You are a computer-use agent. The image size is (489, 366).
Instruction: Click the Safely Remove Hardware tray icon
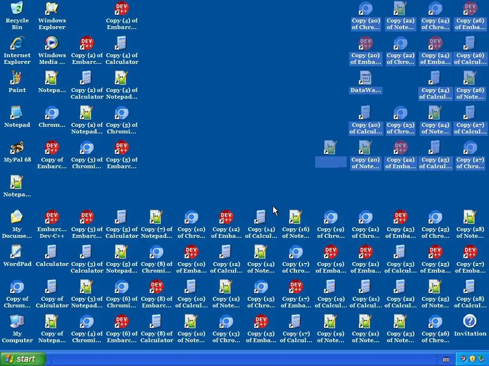pyautogui.click(x=480, y=359)
